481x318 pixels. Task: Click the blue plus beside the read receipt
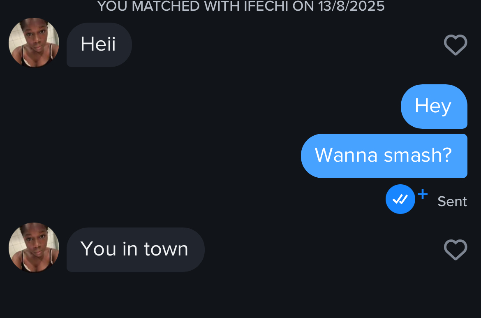point(422,194)
